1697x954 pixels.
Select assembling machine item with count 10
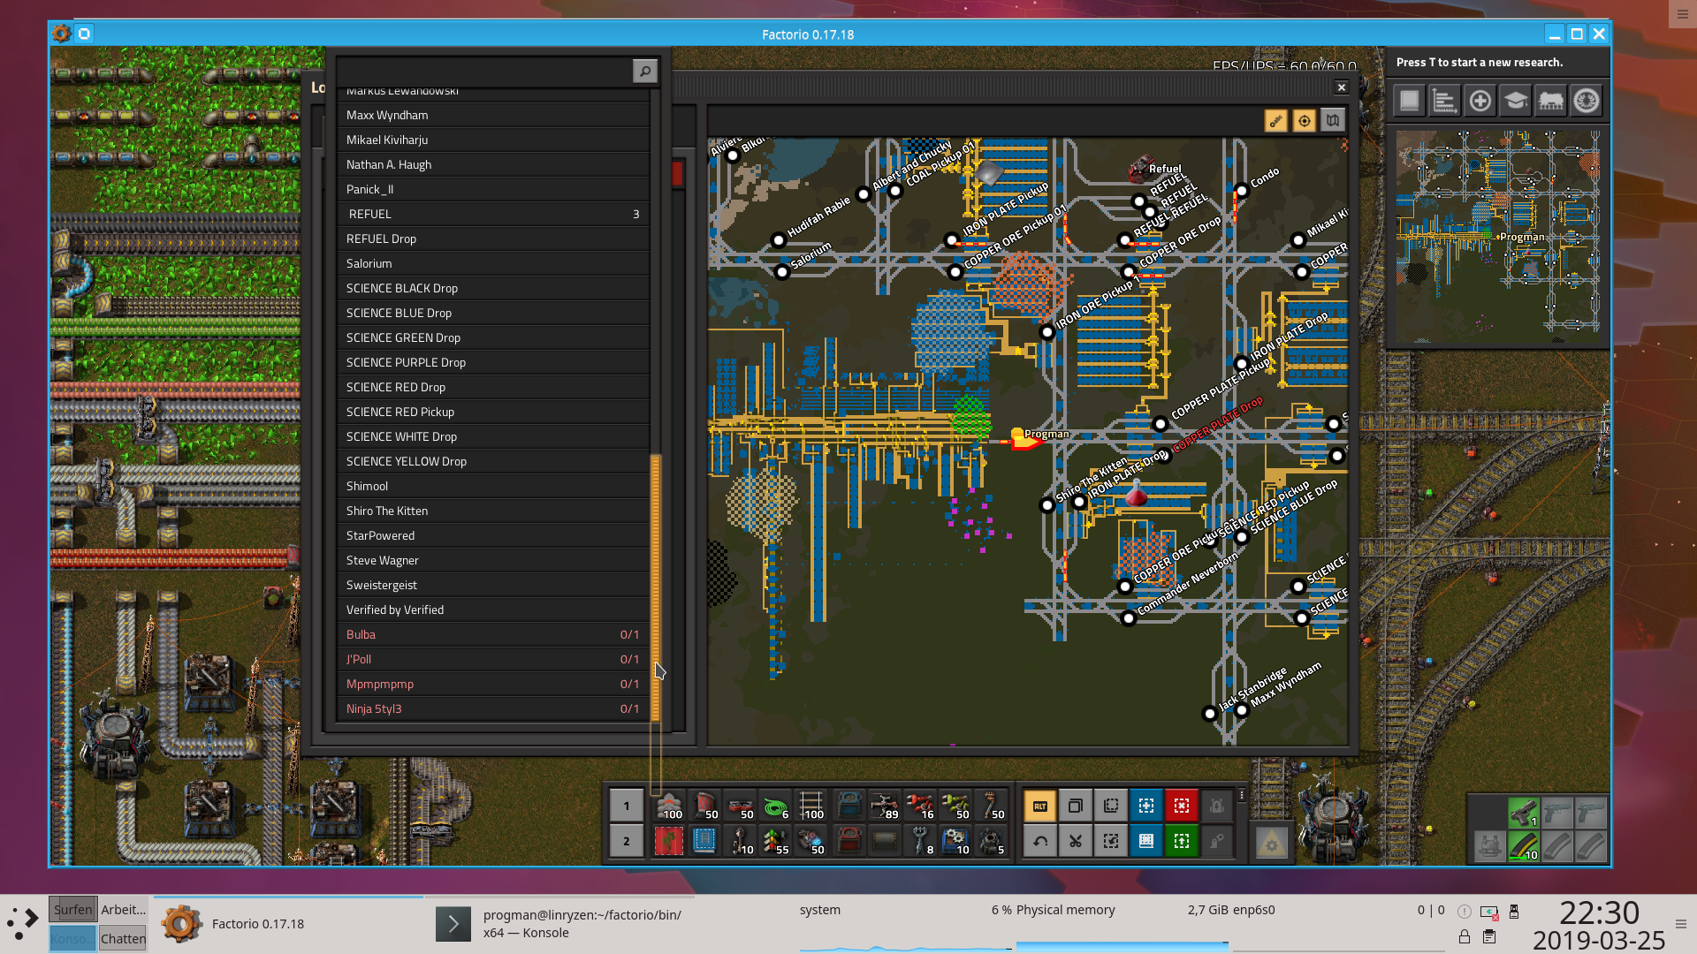(955, 841)
